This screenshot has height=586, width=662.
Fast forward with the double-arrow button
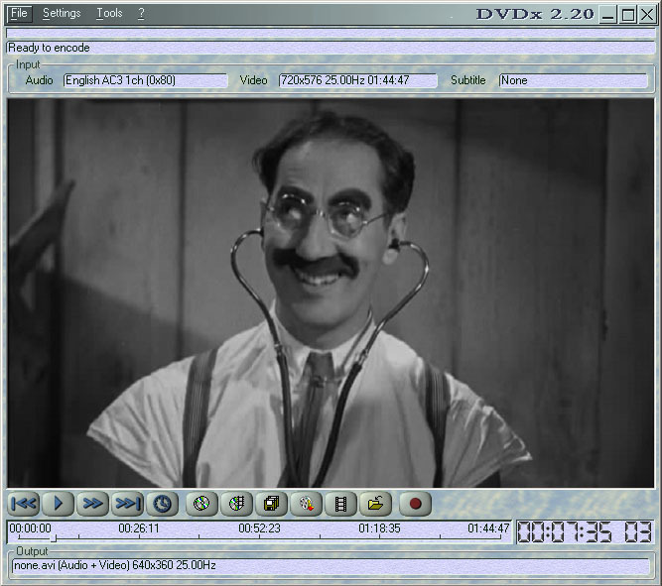click(x=92, y=503)
